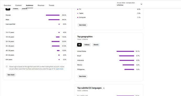Click See more under Top geographies
181x96 pixels.
coord(82,76)
